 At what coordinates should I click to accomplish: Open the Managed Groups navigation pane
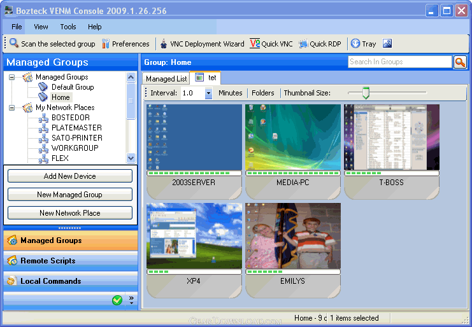[x=71, y=240]
